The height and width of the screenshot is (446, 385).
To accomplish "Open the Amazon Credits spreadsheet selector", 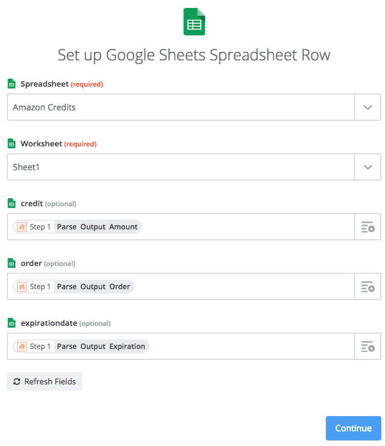I will click(181, 107).
